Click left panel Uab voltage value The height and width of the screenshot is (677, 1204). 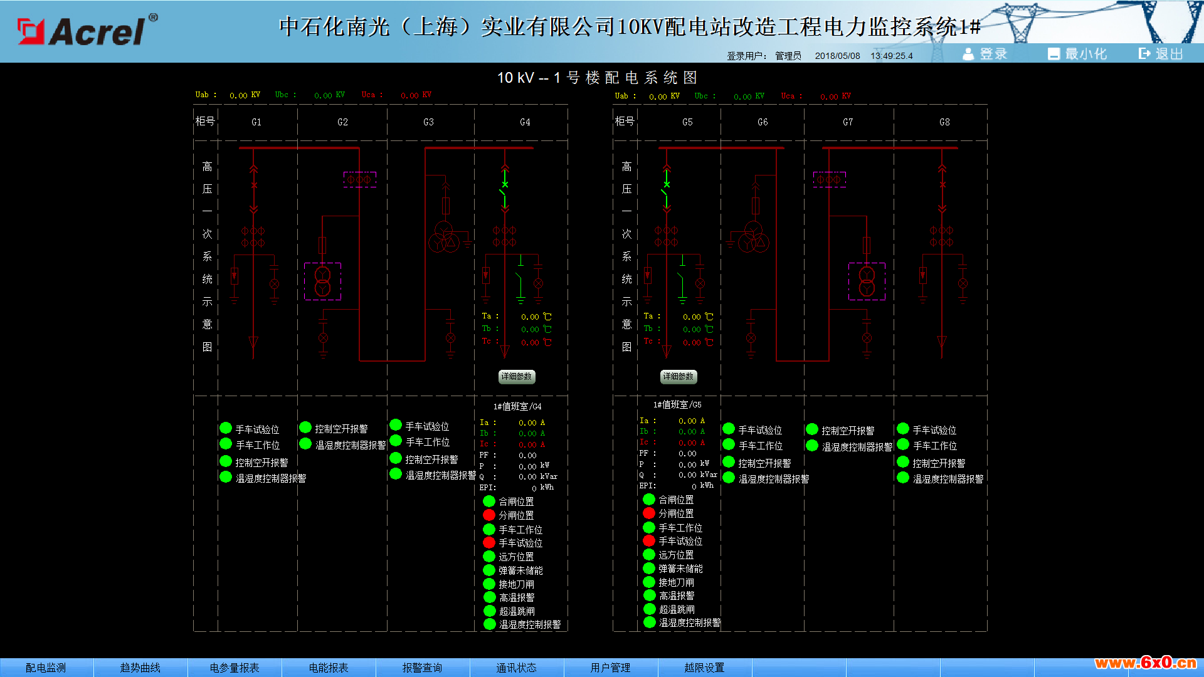[238, 95]
